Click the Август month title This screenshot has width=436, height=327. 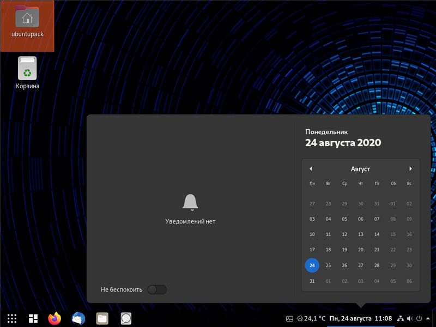[360, 169]
